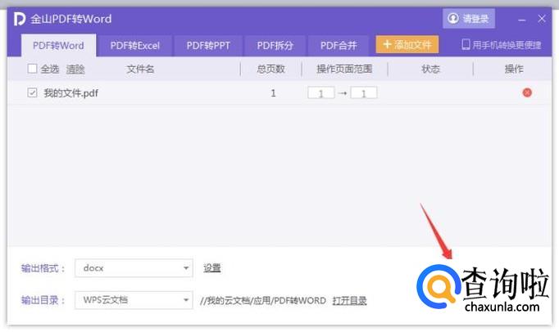The image size is (559, 332).
Task: Click the 清除 link
Action: (x=75, y=69)
